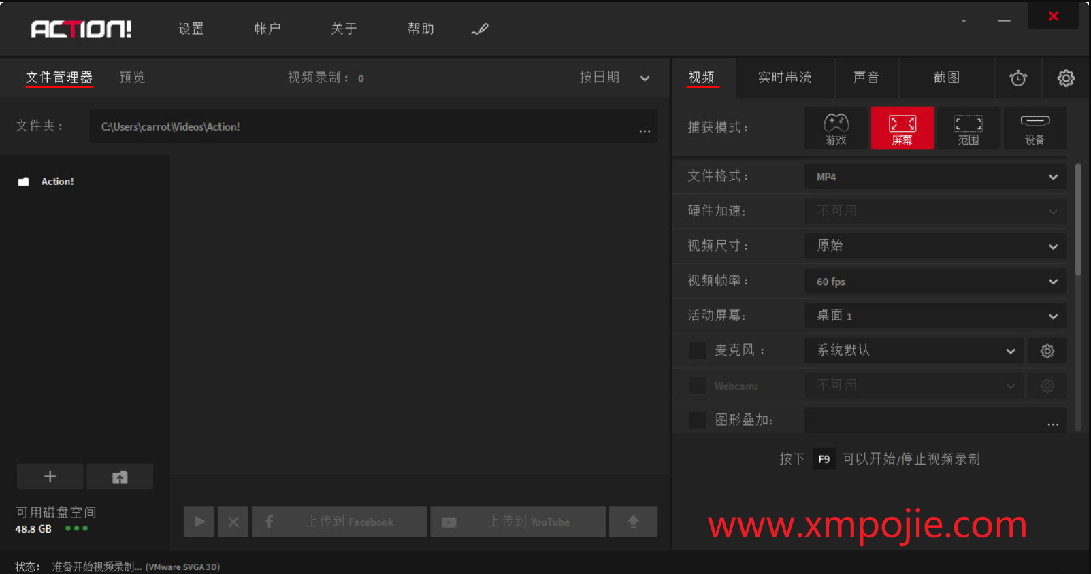Image resolution: width=1091 pixels, height=574 pixels.
Task: Click the 图形叠加 path field
Action: (936, 420)
